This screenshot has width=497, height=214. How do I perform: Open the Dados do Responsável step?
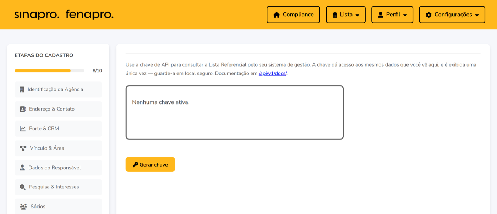coord(58,168)
